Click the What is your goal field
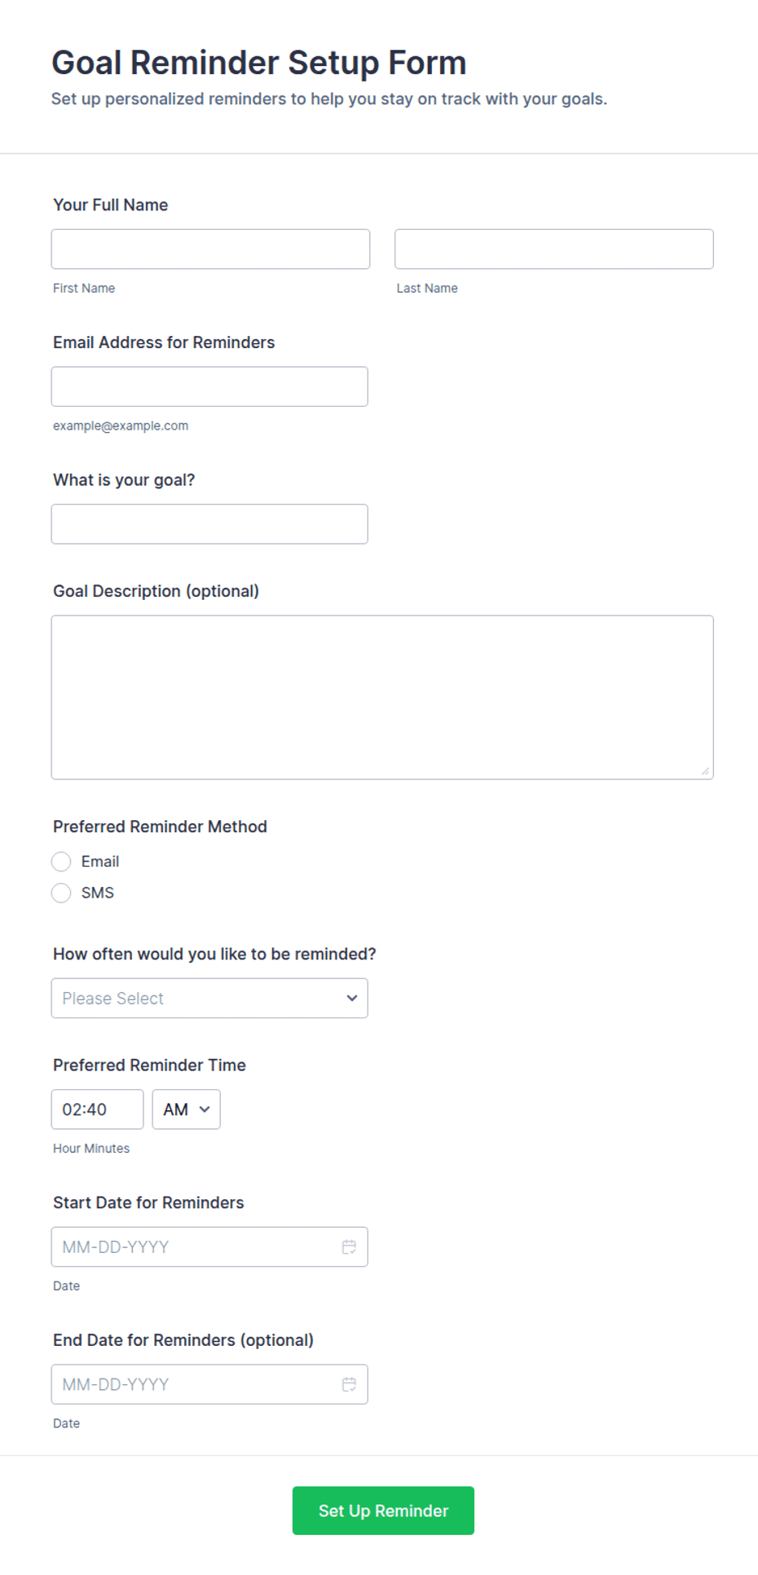The height and width of the screenshot is (1575, 758). point(209,524)
